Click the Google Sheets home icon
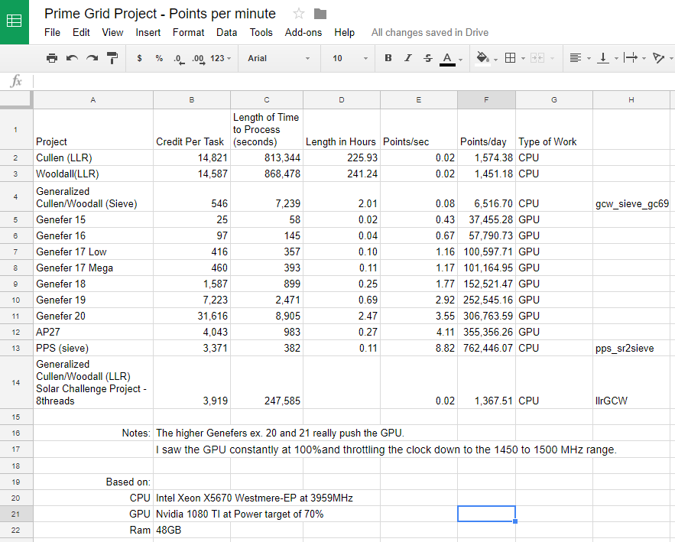 (15, 21)
